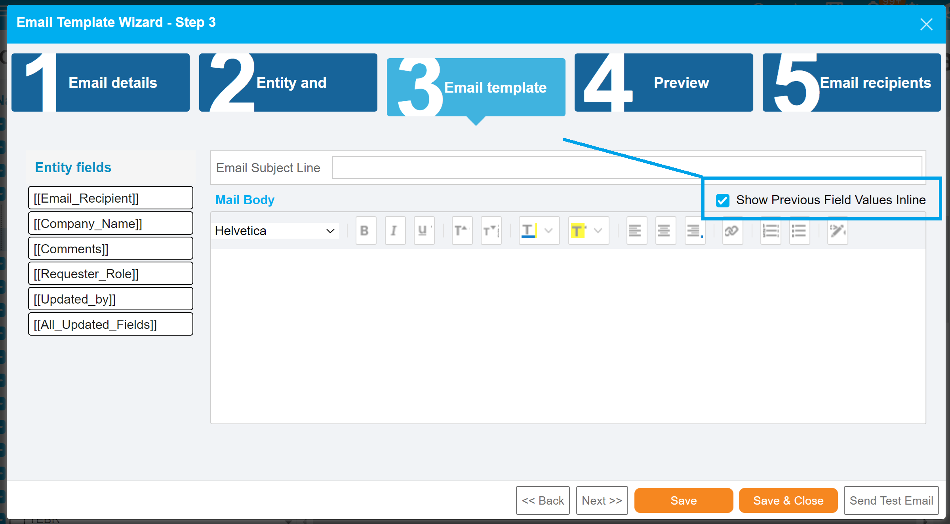Open the Helvetica font dropdown

276,231
